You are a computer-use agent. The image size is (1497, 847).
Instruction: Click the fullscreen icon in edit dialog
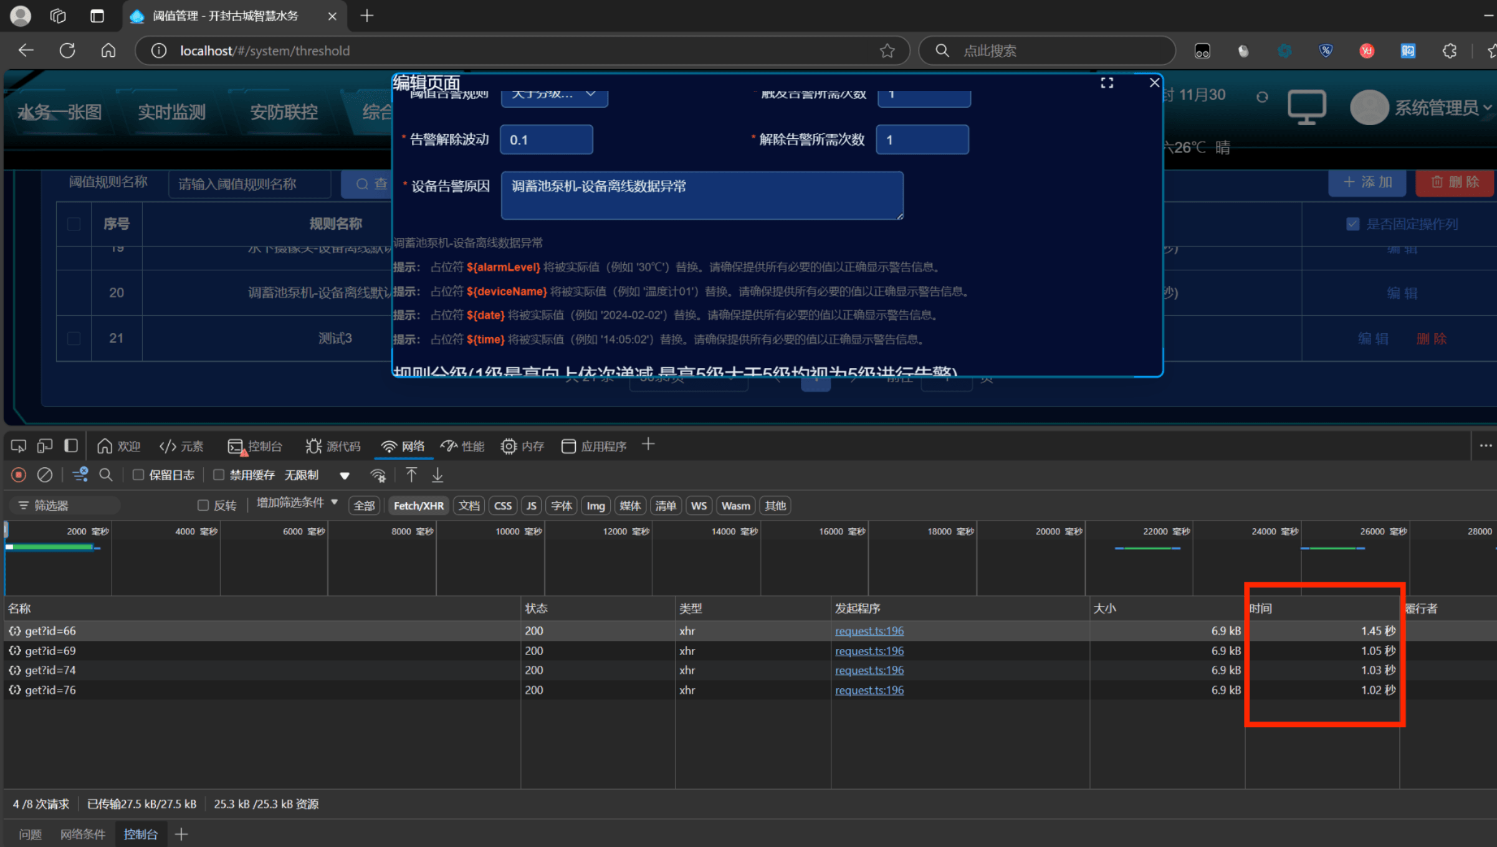[x=1107, y=83]
